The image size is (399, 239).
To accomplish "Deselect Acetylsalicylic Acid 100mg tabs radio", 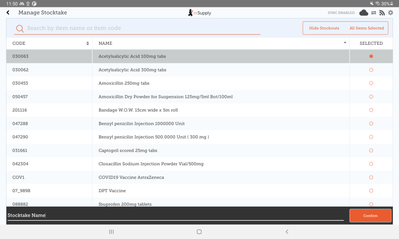I will pos(371,56).
